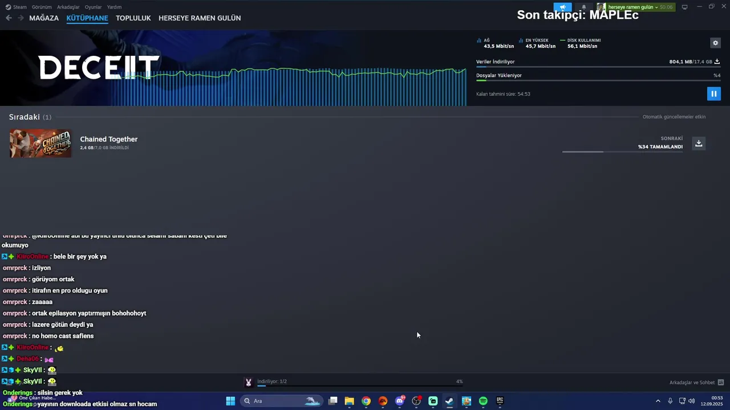
Task: Open the Steam menu
Action: click(x=16, y=7)
